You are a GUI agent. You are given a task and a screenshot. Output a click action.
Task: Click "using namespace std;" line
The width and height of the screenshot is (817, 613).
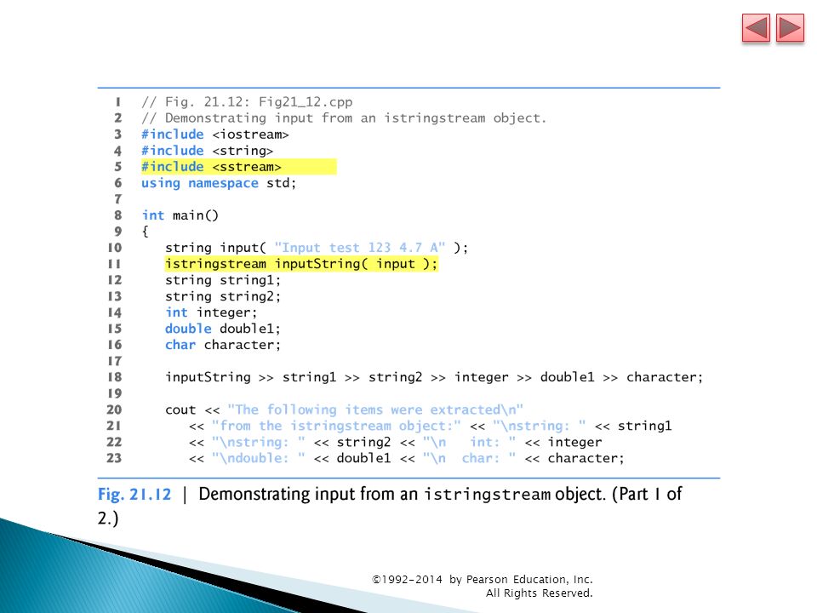pyautogui.click(x=219, y=183)
